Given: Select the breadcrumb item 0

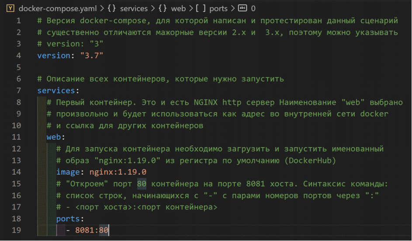Looking at the screenshot, I should tap(253, 8).
